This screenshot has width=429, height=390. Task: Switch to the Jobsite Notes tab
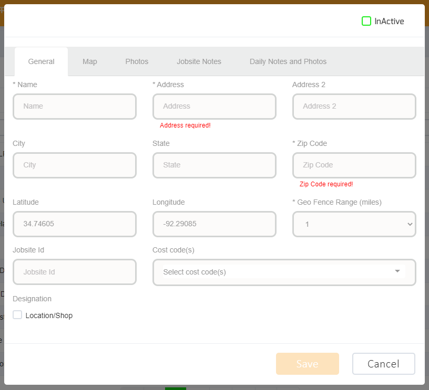coord(199,61)
